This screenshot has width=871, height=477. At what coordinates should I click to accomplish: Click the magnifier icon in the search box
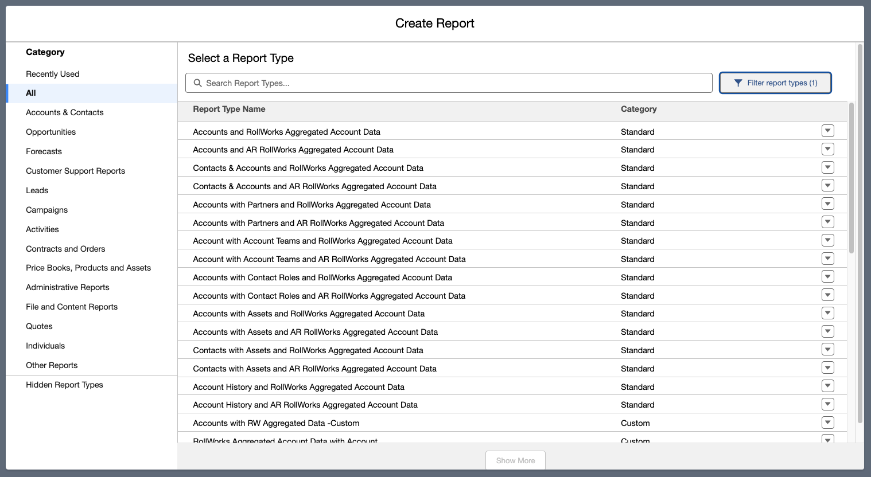tap(197, 83)
